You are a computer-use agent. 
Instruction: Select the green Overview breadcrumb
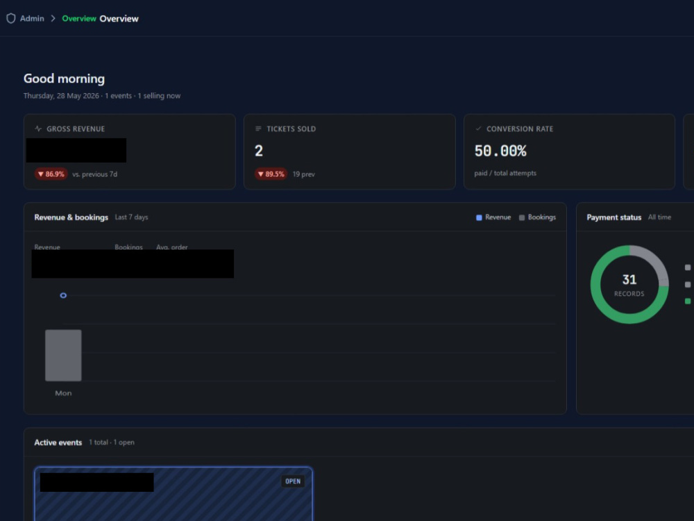point(79,19)
